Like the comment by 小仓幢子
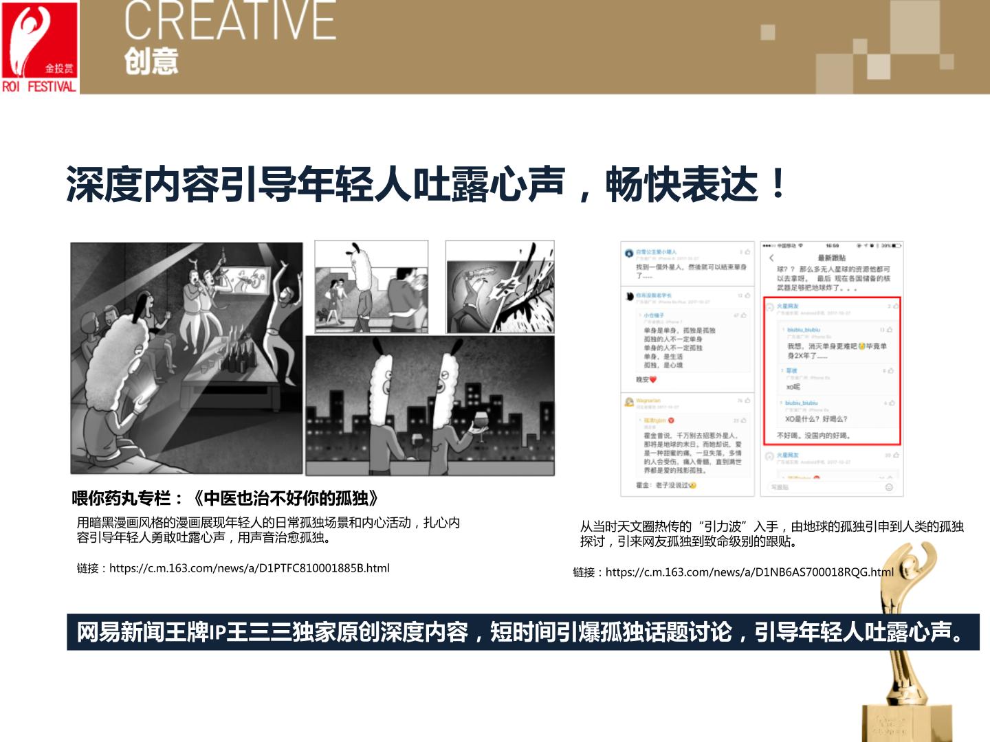This screenshot has width=990, height=742. coord(745,315)
